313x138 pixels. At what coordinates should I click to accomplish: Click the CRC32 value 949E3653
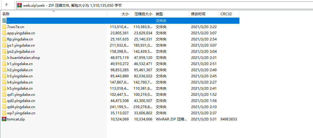pos(229,119)
